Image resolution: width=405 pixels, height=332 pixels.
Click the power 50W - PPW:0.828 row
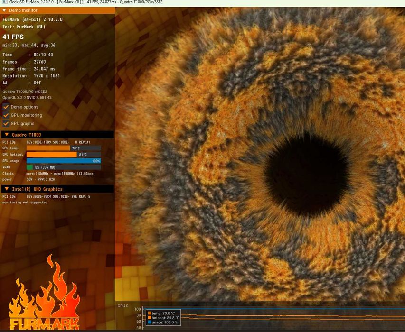point(28,179)
